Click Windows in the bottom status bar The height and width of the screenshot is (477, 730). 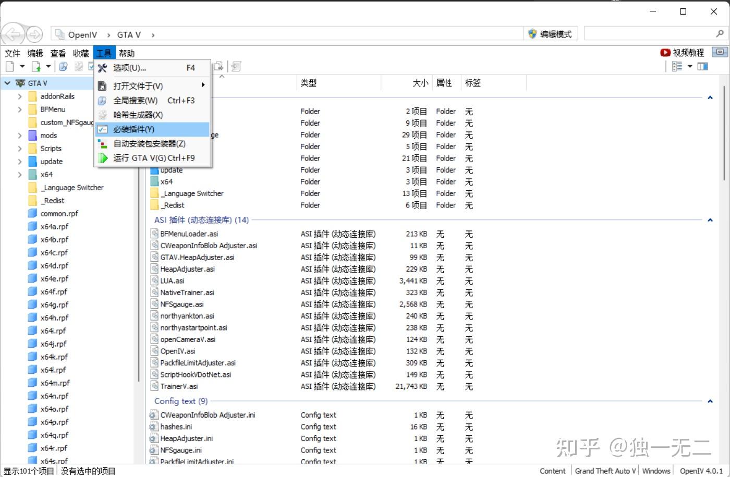656,470
